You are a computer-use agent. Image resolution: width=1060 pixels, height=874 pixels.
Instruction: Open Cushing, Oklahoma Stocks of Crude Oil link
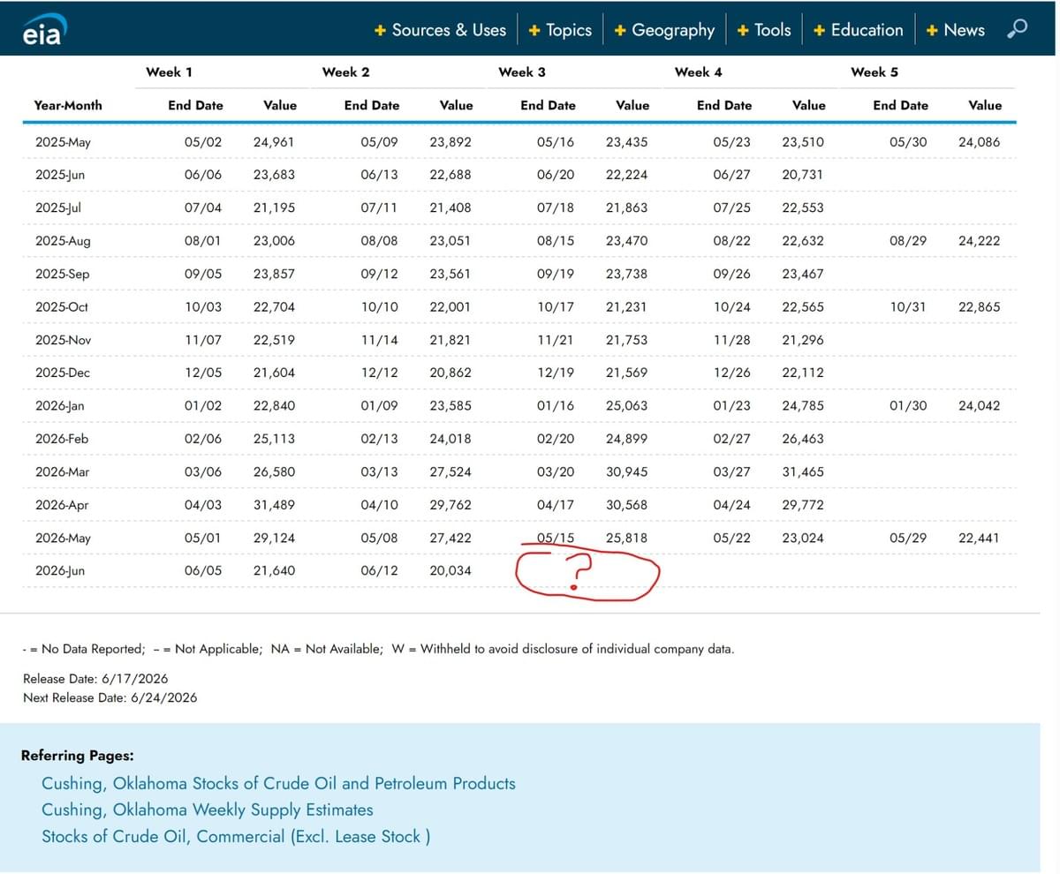[x=278, y=783]
